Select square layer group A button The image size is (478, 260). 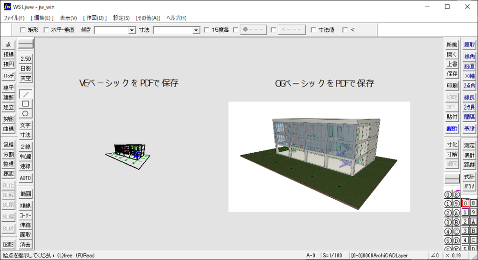[473, 221]
